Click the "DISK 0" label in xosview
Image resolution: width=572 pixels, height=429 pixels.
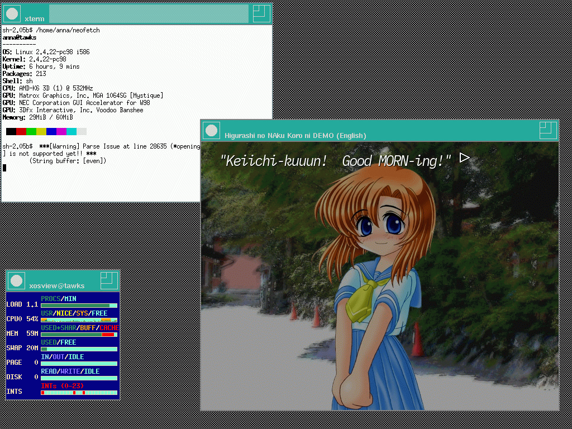(x=22, y=377)
